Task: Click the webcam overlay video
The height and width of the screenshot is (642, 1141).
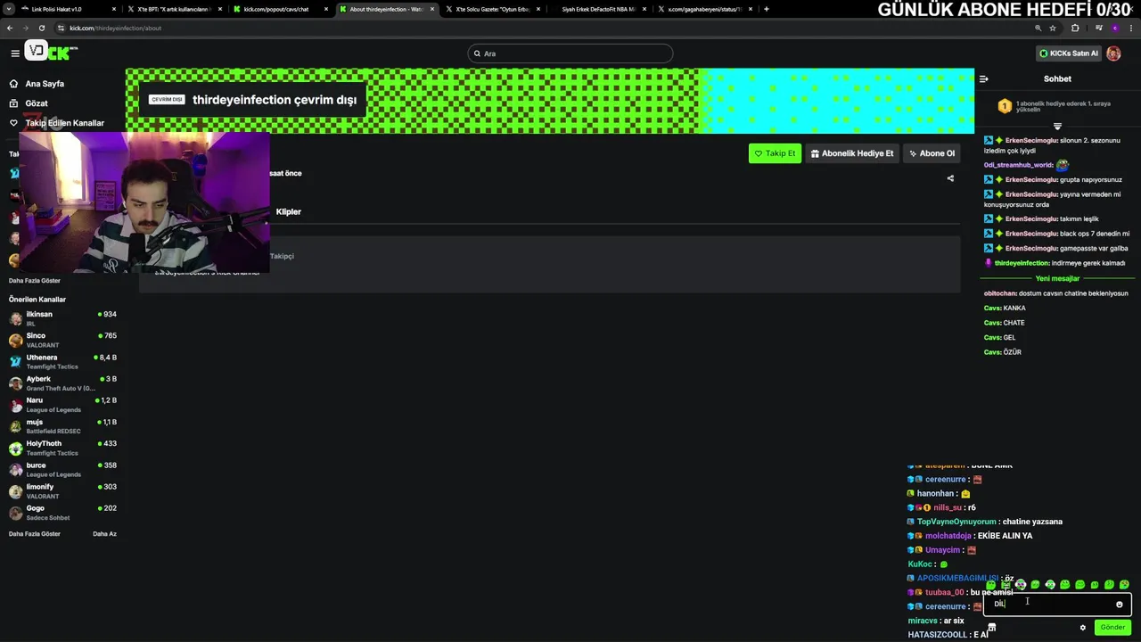Action: point(144,202)
